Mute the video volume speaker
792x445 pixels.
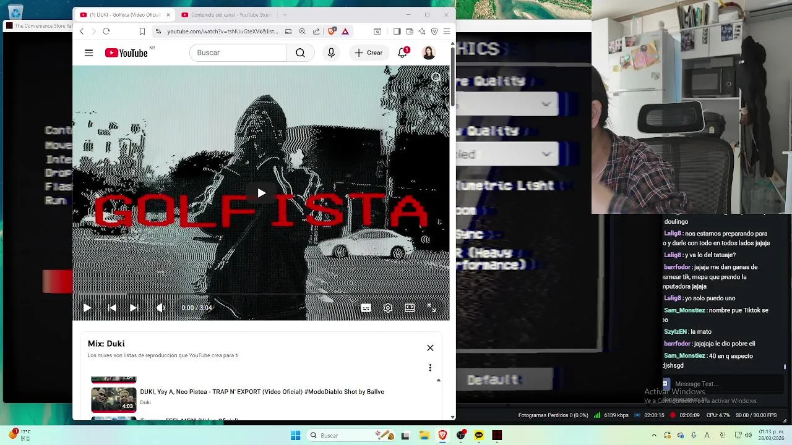tap(160, 308)
